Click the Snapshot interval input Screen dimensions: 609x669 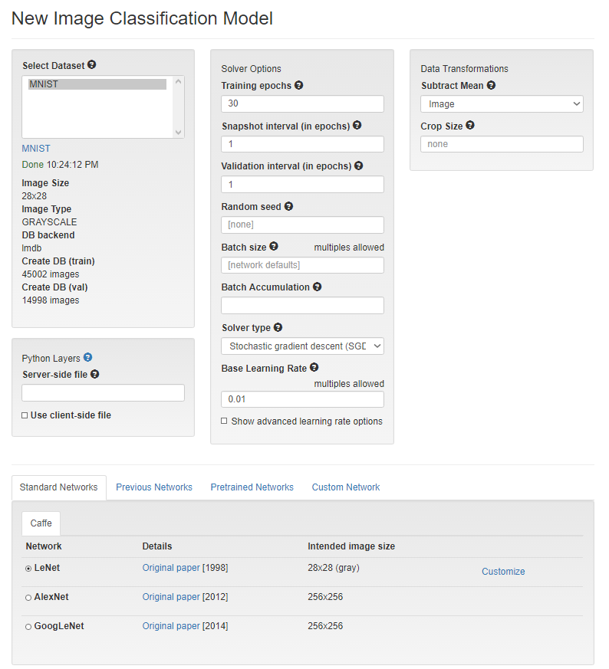302,144
